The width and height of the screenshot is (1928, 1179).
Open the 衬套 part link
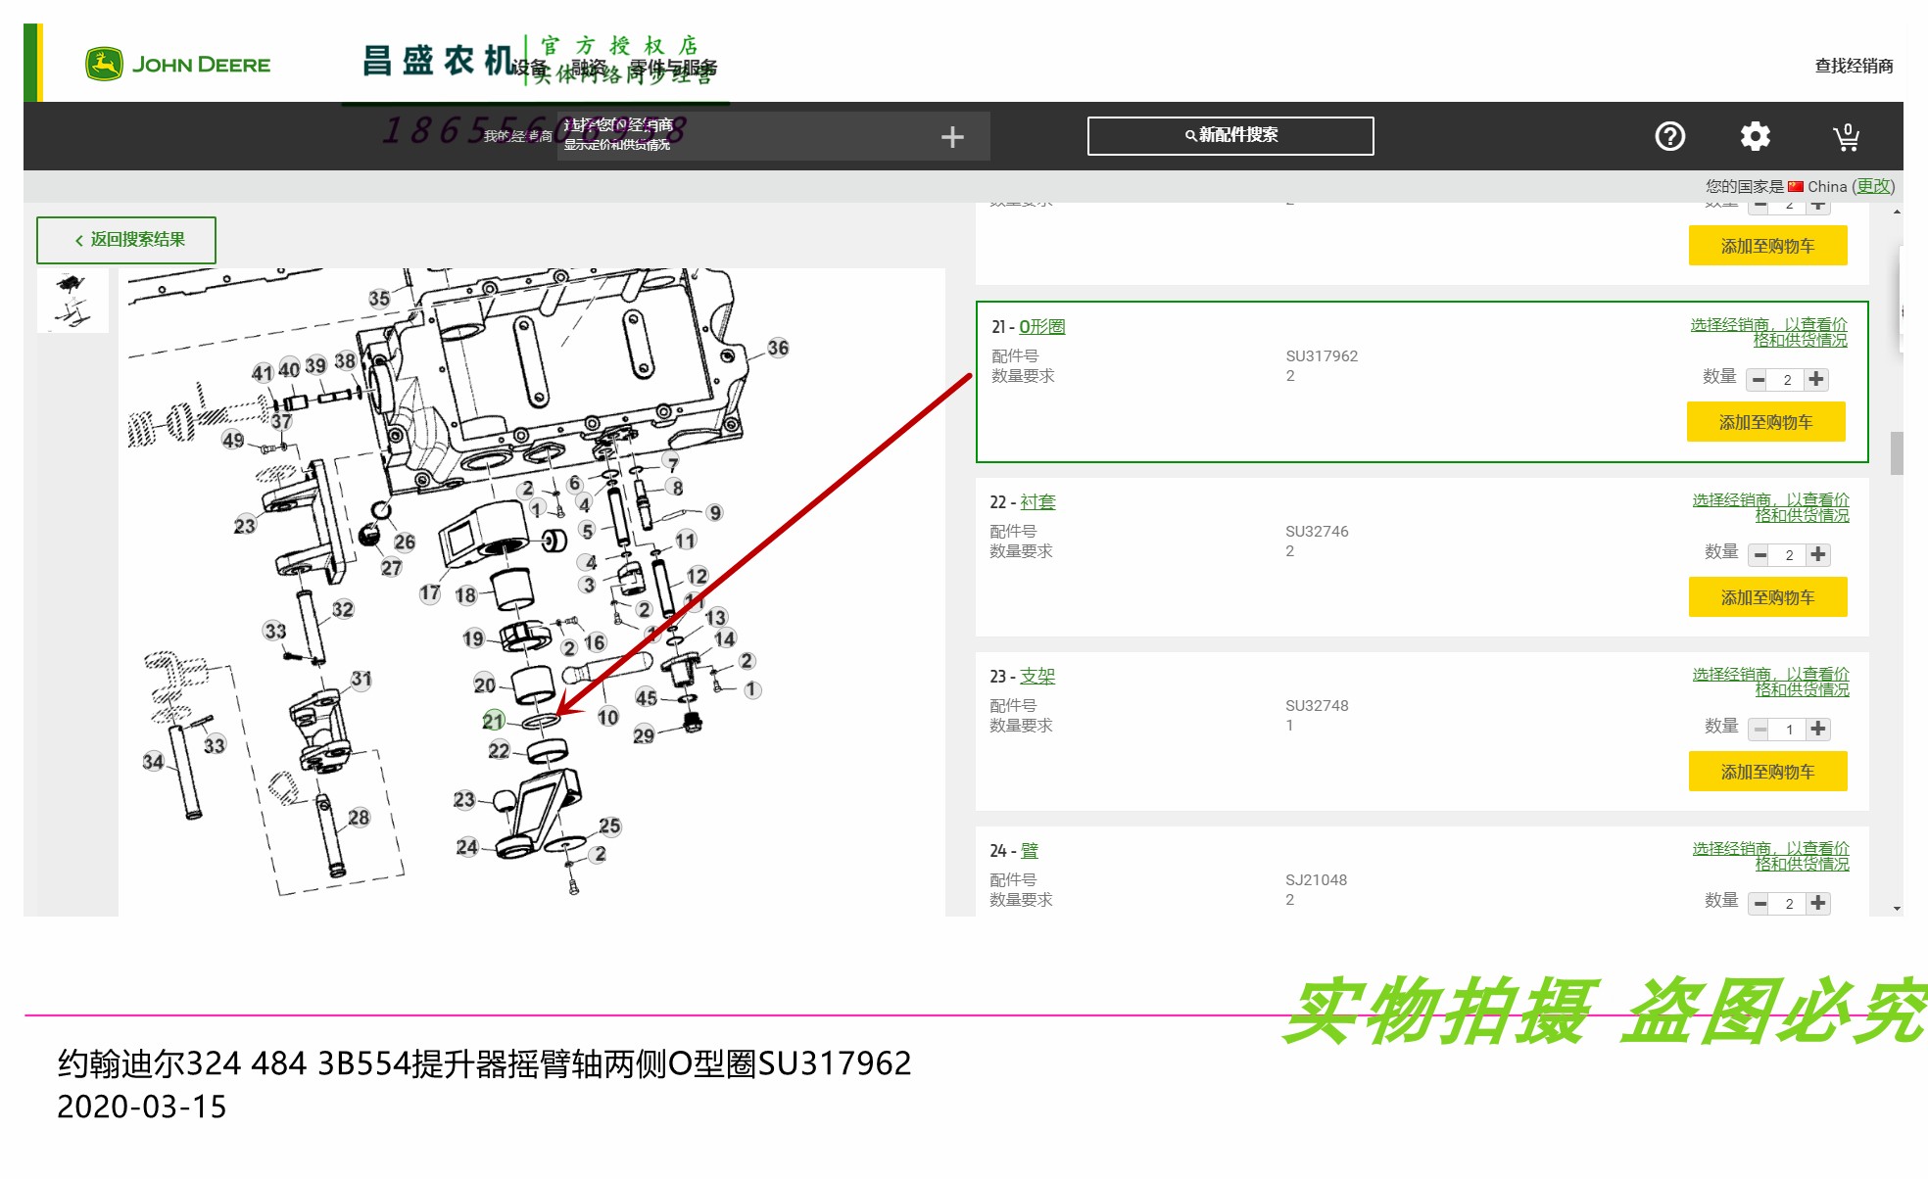click(1037, 502)
